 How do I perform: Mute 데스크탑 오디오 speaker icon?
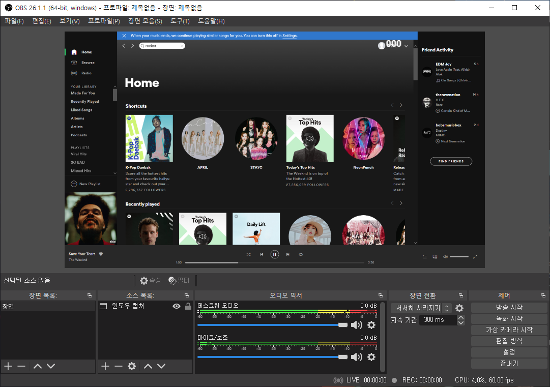pyautogui.click(x=356, y=325)
